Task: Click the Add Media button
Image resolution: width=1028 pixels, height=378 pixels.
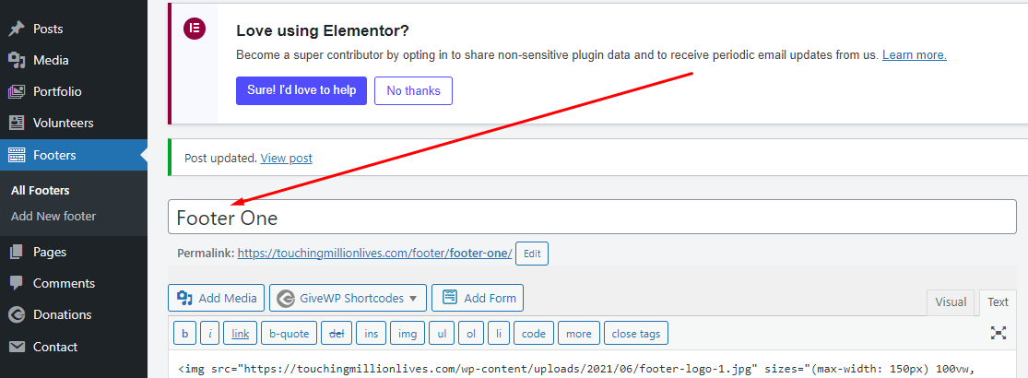Action: tap(217, 298)
